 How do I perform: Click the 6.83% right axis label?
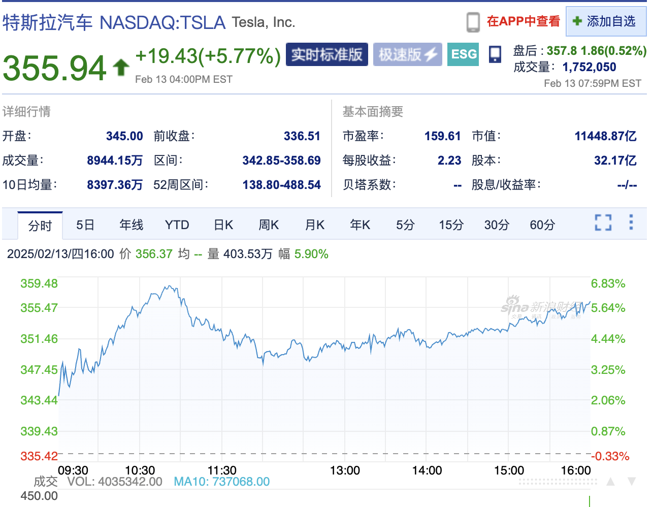pos(608,283)
